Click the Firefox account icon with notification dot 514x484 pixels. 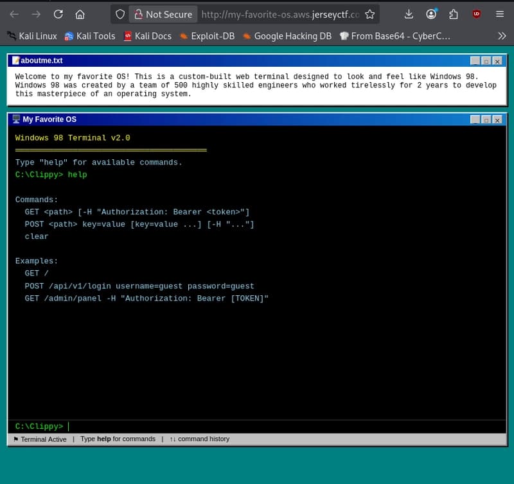431,14
